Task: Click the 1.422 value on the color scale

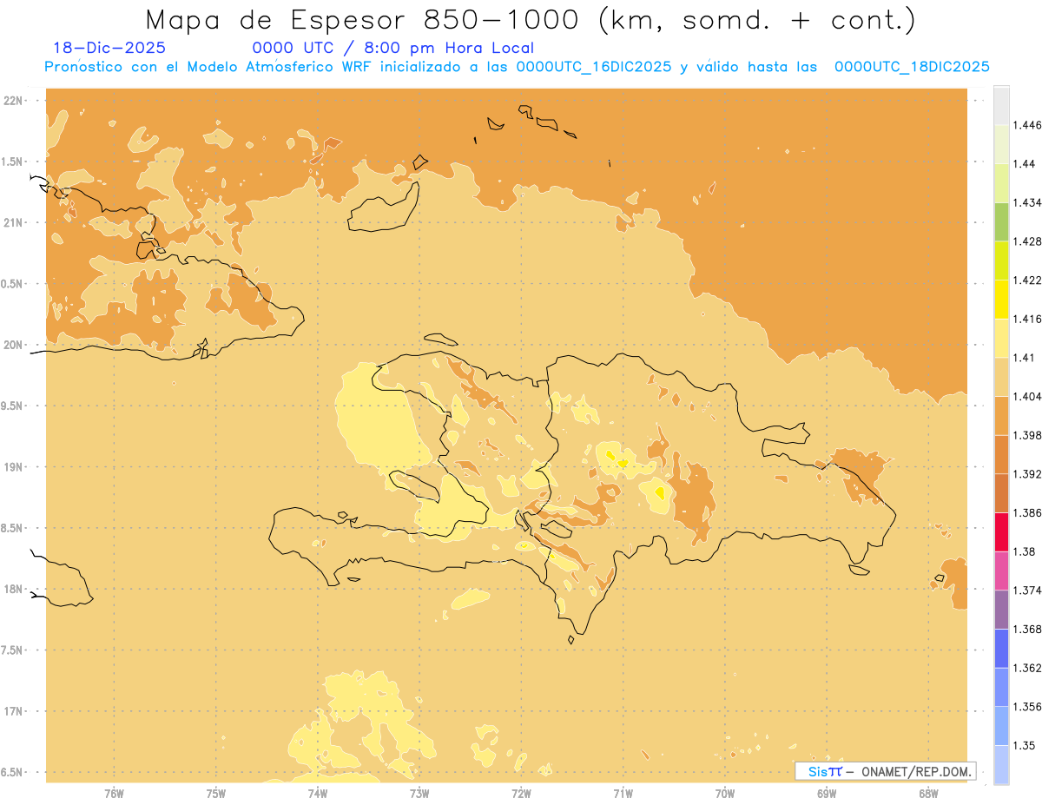Action: pyautogui.click(x=1029, y=280)
